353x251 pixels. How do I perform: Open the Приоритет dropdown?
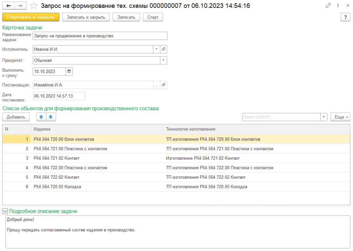pos(163,60)
